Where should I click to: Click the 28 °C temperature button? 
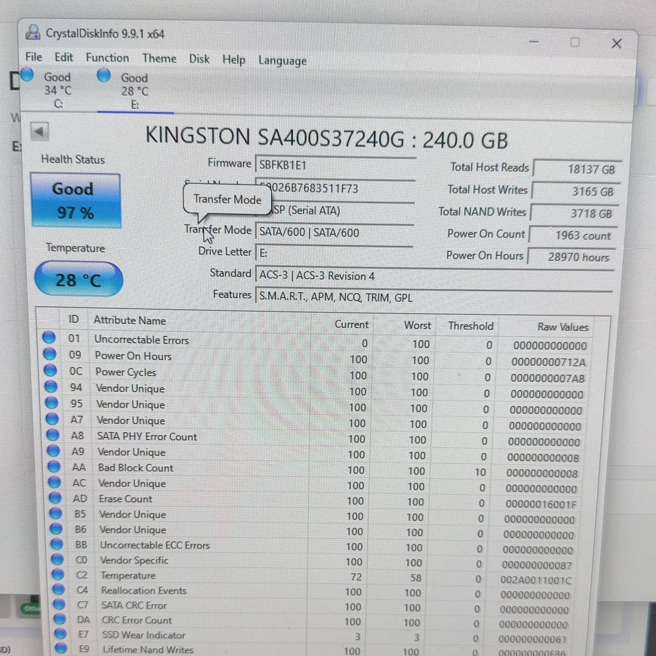click(x=78, y=279)
